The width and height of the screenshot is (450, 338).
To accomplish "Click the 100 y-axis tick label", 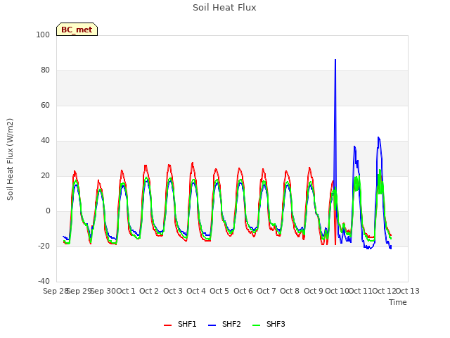I will (x=43, y=35).
